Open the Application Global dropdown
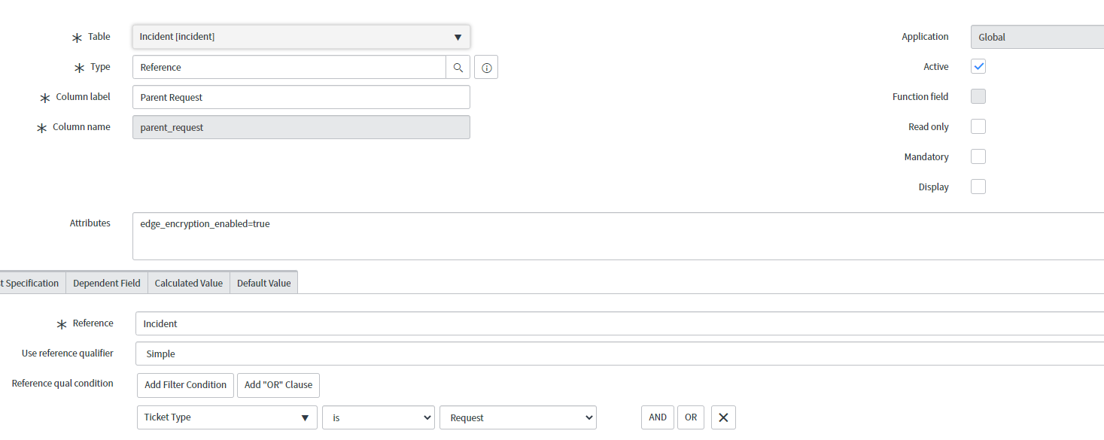 1037,37
